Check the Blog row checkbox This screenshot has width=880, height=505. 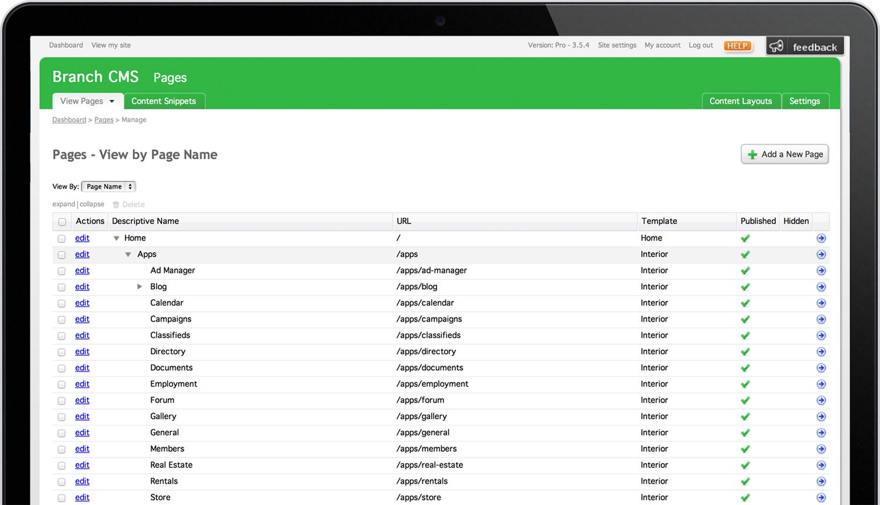62,287
